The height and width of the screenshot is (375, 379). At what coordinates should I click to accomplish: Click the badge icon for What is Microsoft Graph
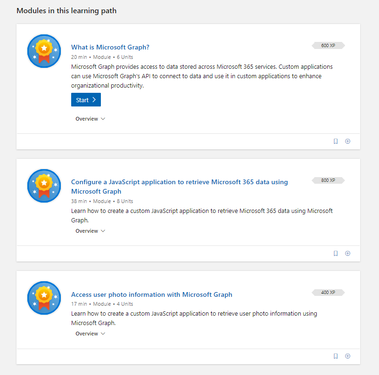[44, 51]
